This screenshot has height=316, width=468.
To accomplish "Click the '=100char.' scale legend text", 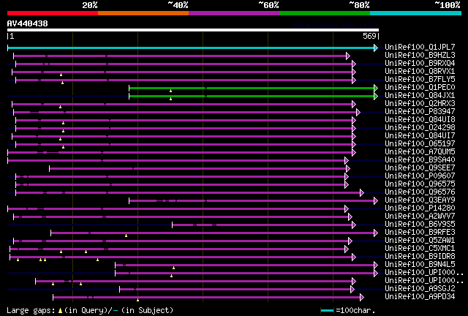I will tap(355, 310).
